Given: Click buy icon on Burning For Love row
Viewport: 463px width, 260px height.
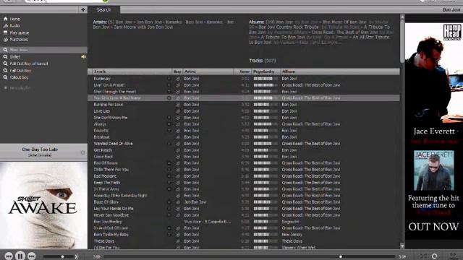Looking at the screenshot, I should pos(178,105).
